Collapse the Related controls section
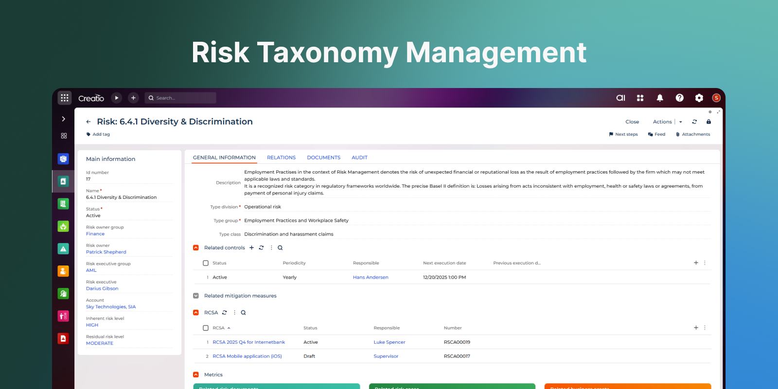This screenshot has width=778, height=389. point(196,248)
